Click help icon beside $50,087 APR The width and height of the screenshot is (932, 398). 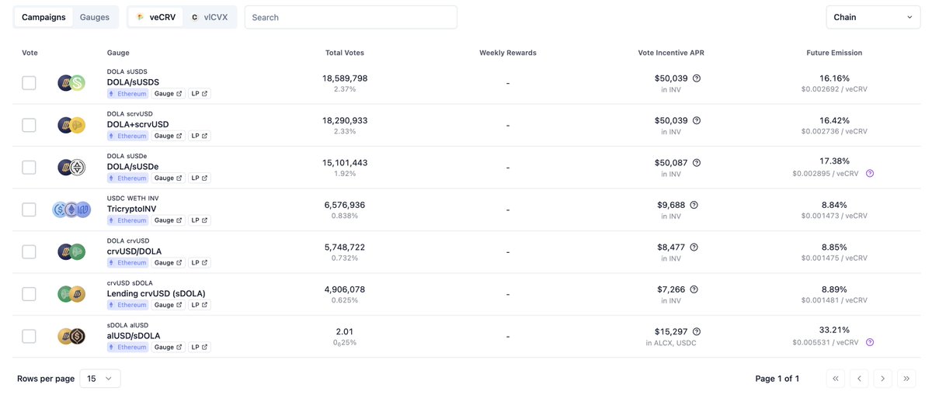pyautogui.click(x=697, y=163)
